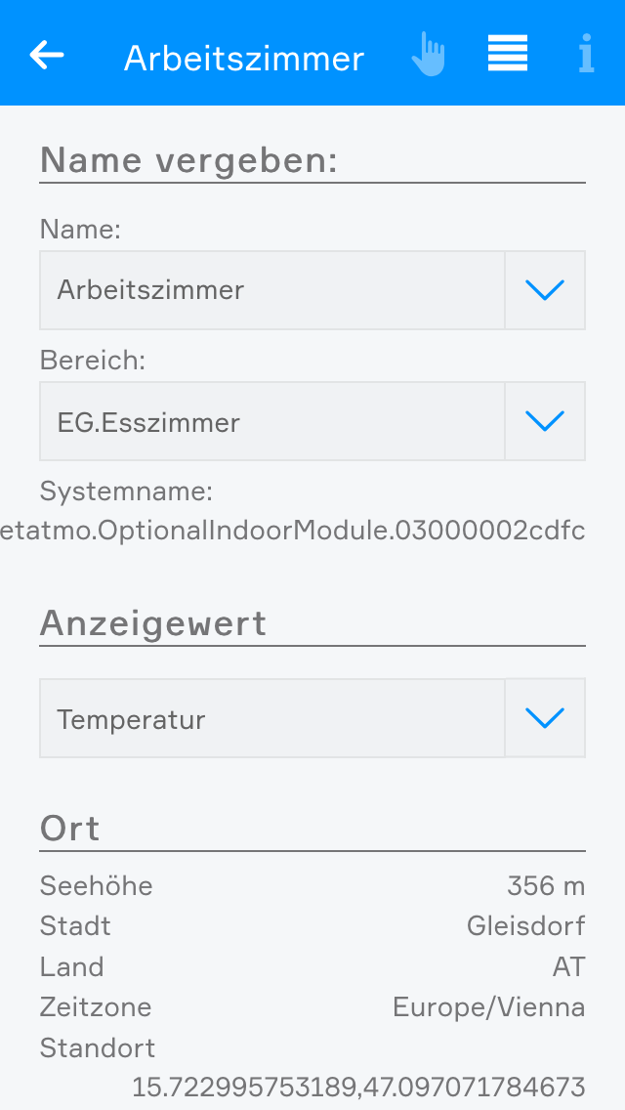Expand the Name dropdown chevron
625x1110 pixels.
point(545,290)
